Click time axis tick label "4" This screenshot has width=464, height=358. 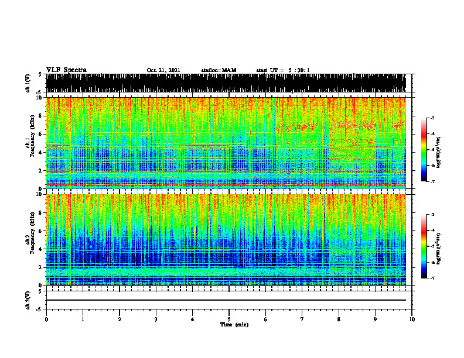coord(193,319)
